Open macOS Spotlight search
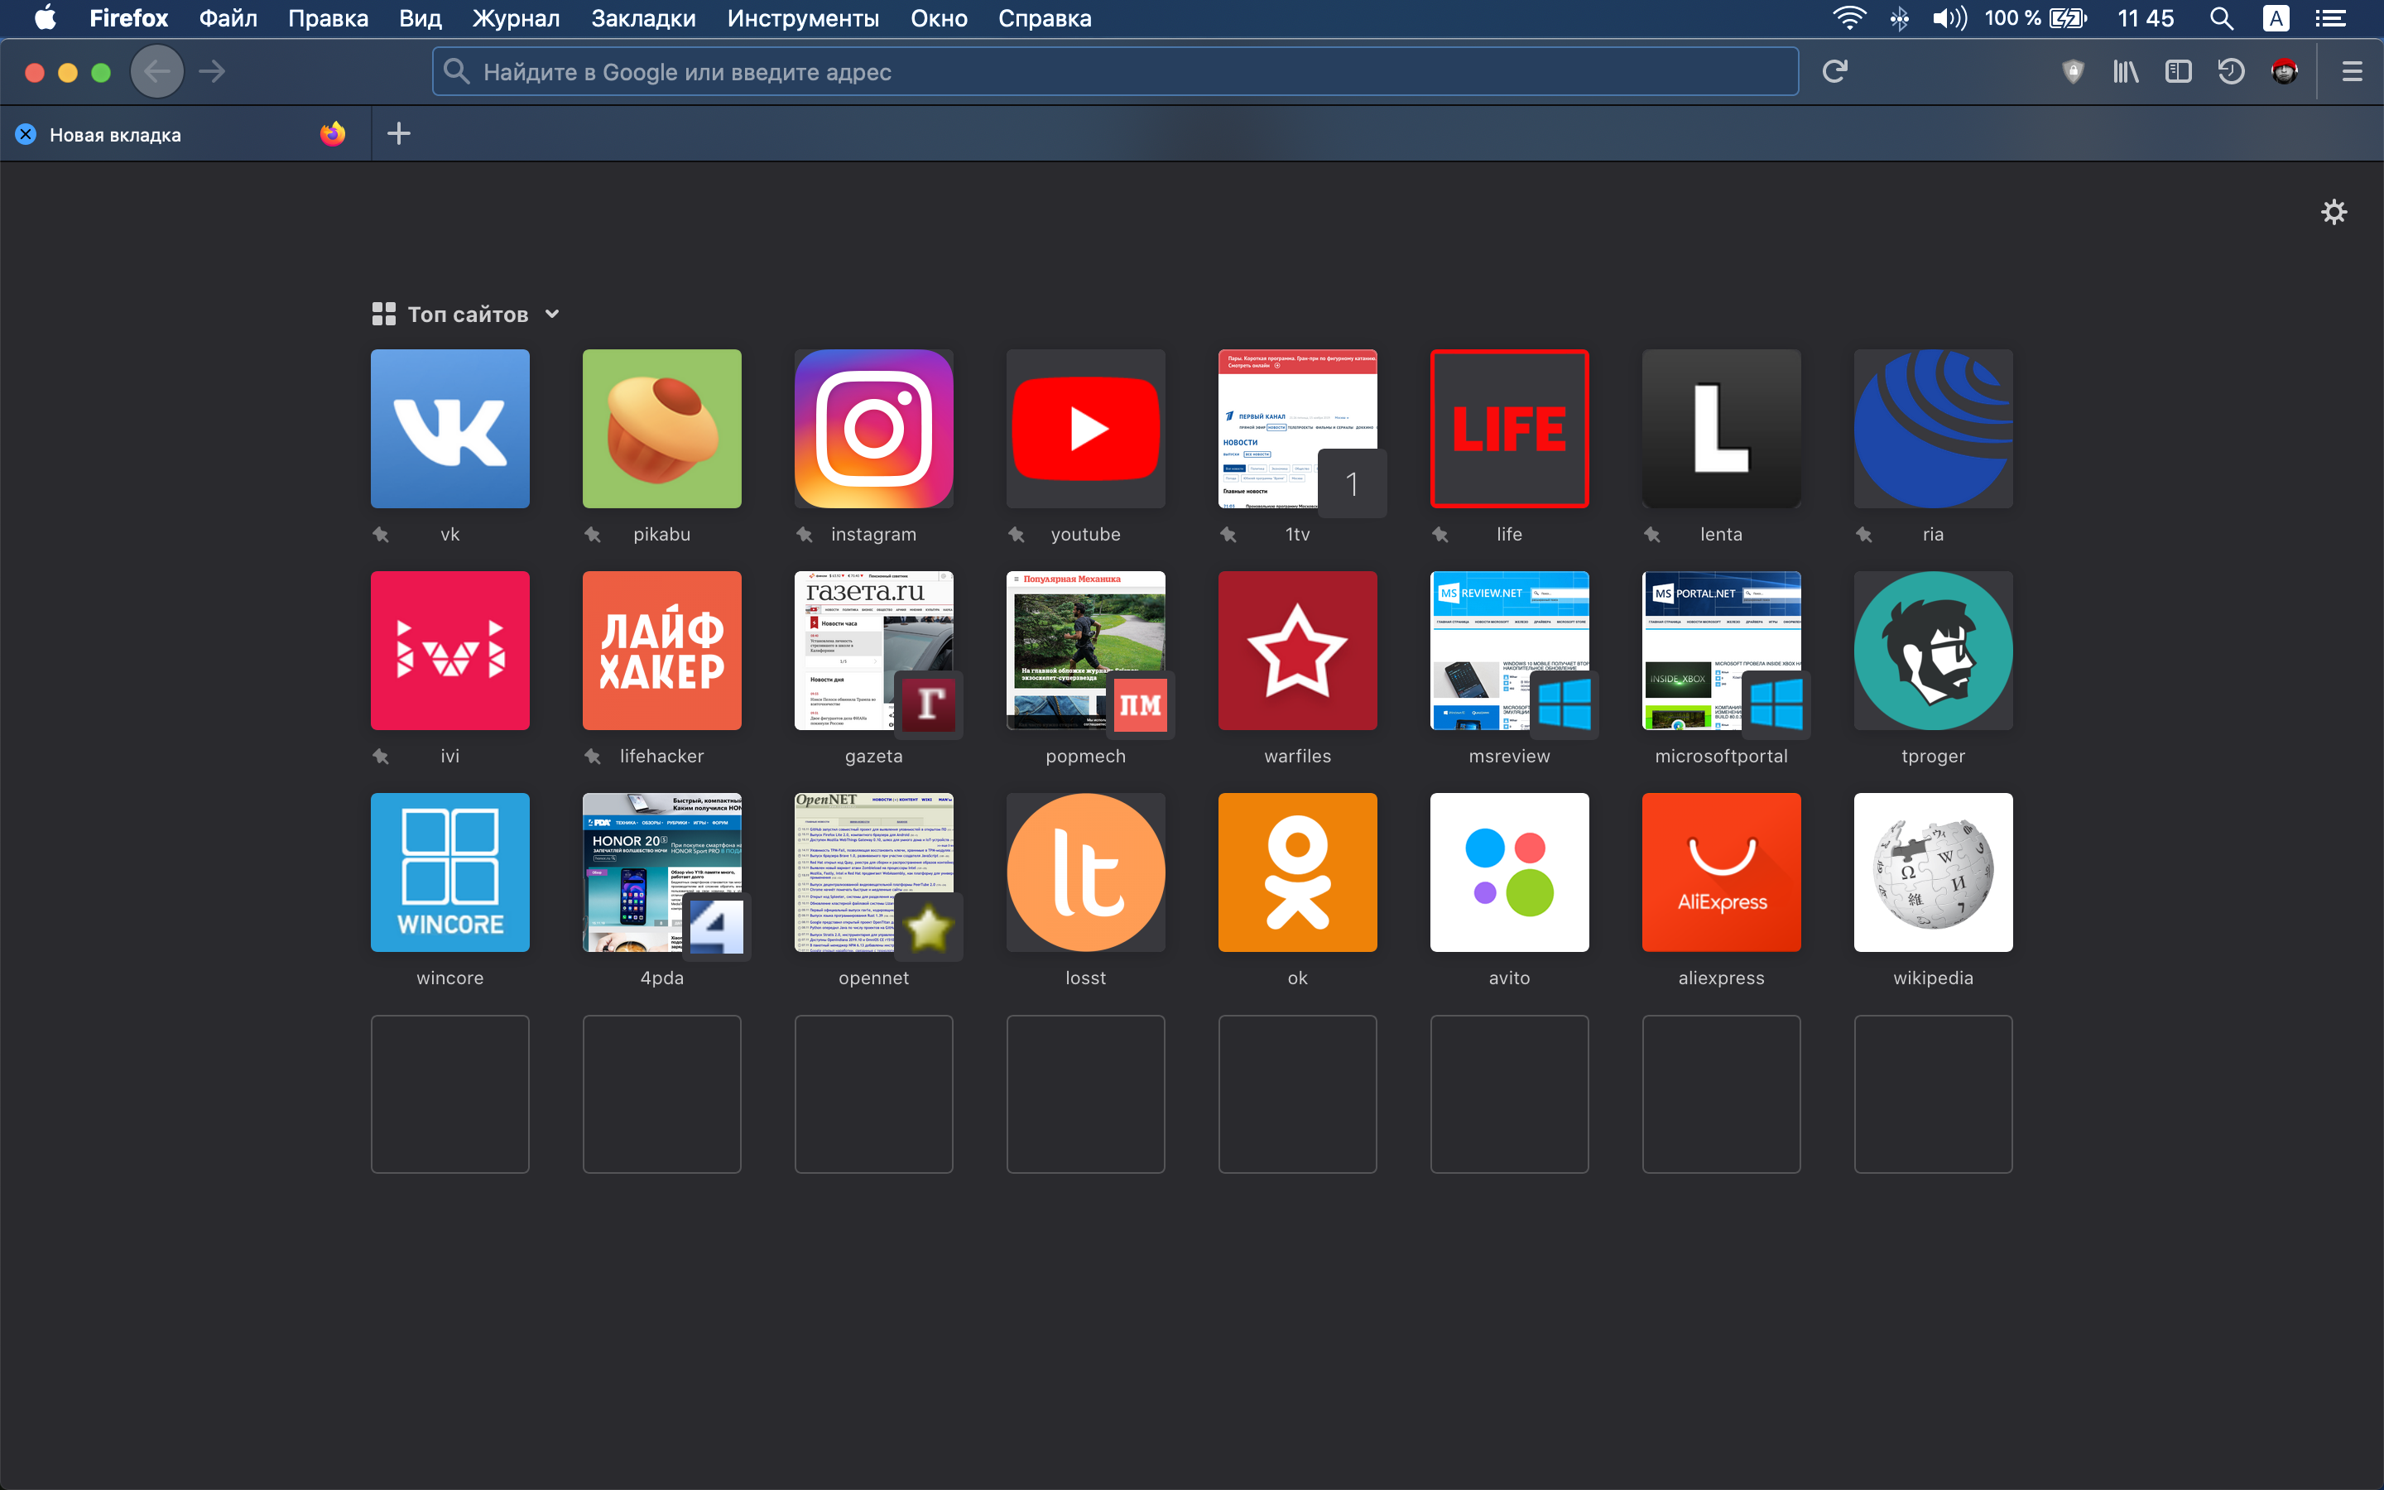2384x1490 pixels. pyautogui.click(x=2220, y=19)
